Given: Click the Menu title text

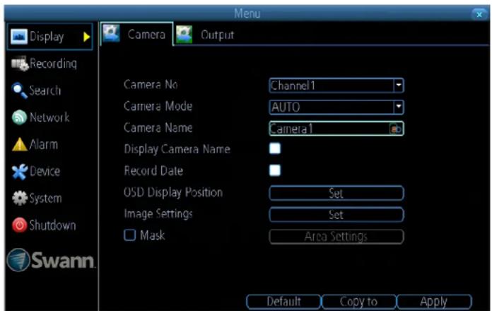Looking at the screenshot, I should point(247,14).
